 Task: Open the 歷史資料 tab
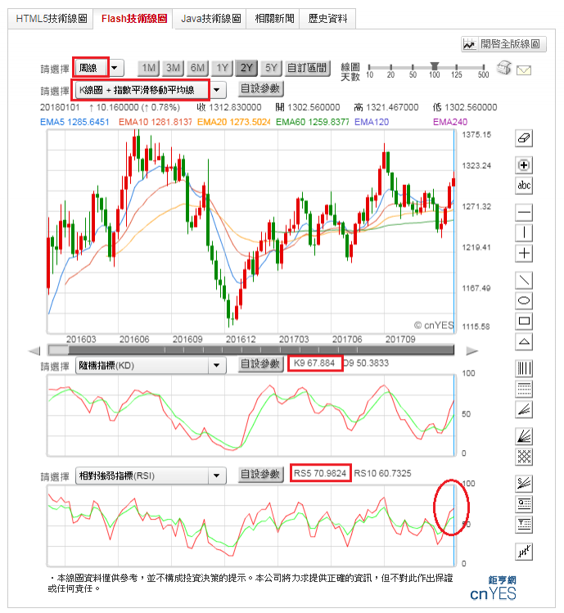[327, 18]
